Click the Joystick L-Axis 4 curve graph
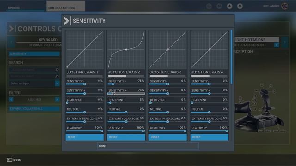 coord(210,49)
